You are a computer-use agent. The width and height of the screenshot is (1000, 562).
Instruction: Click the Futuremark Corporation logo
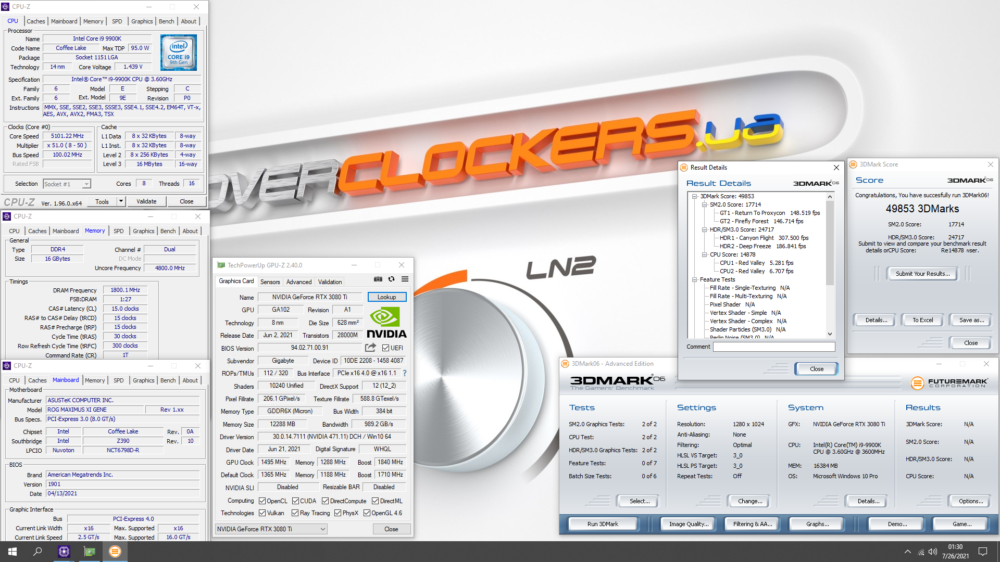point(949,383)
